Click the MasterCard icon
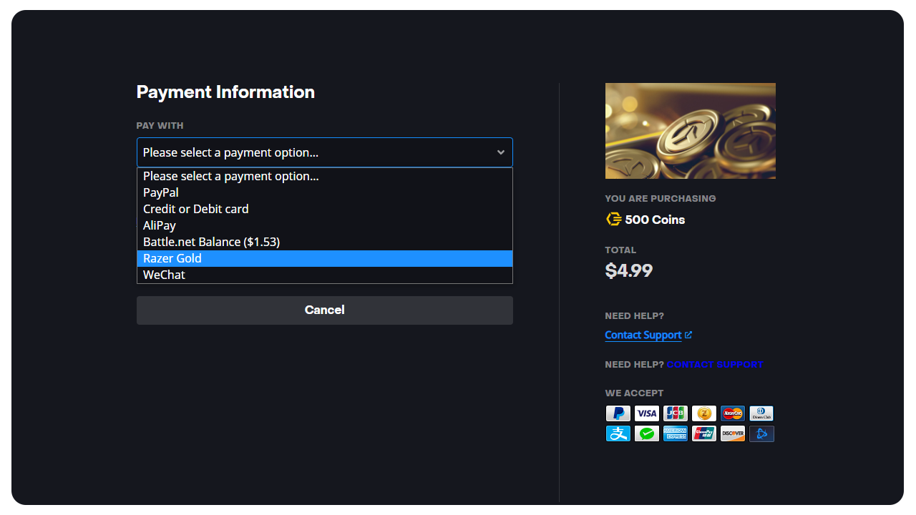 733,413
